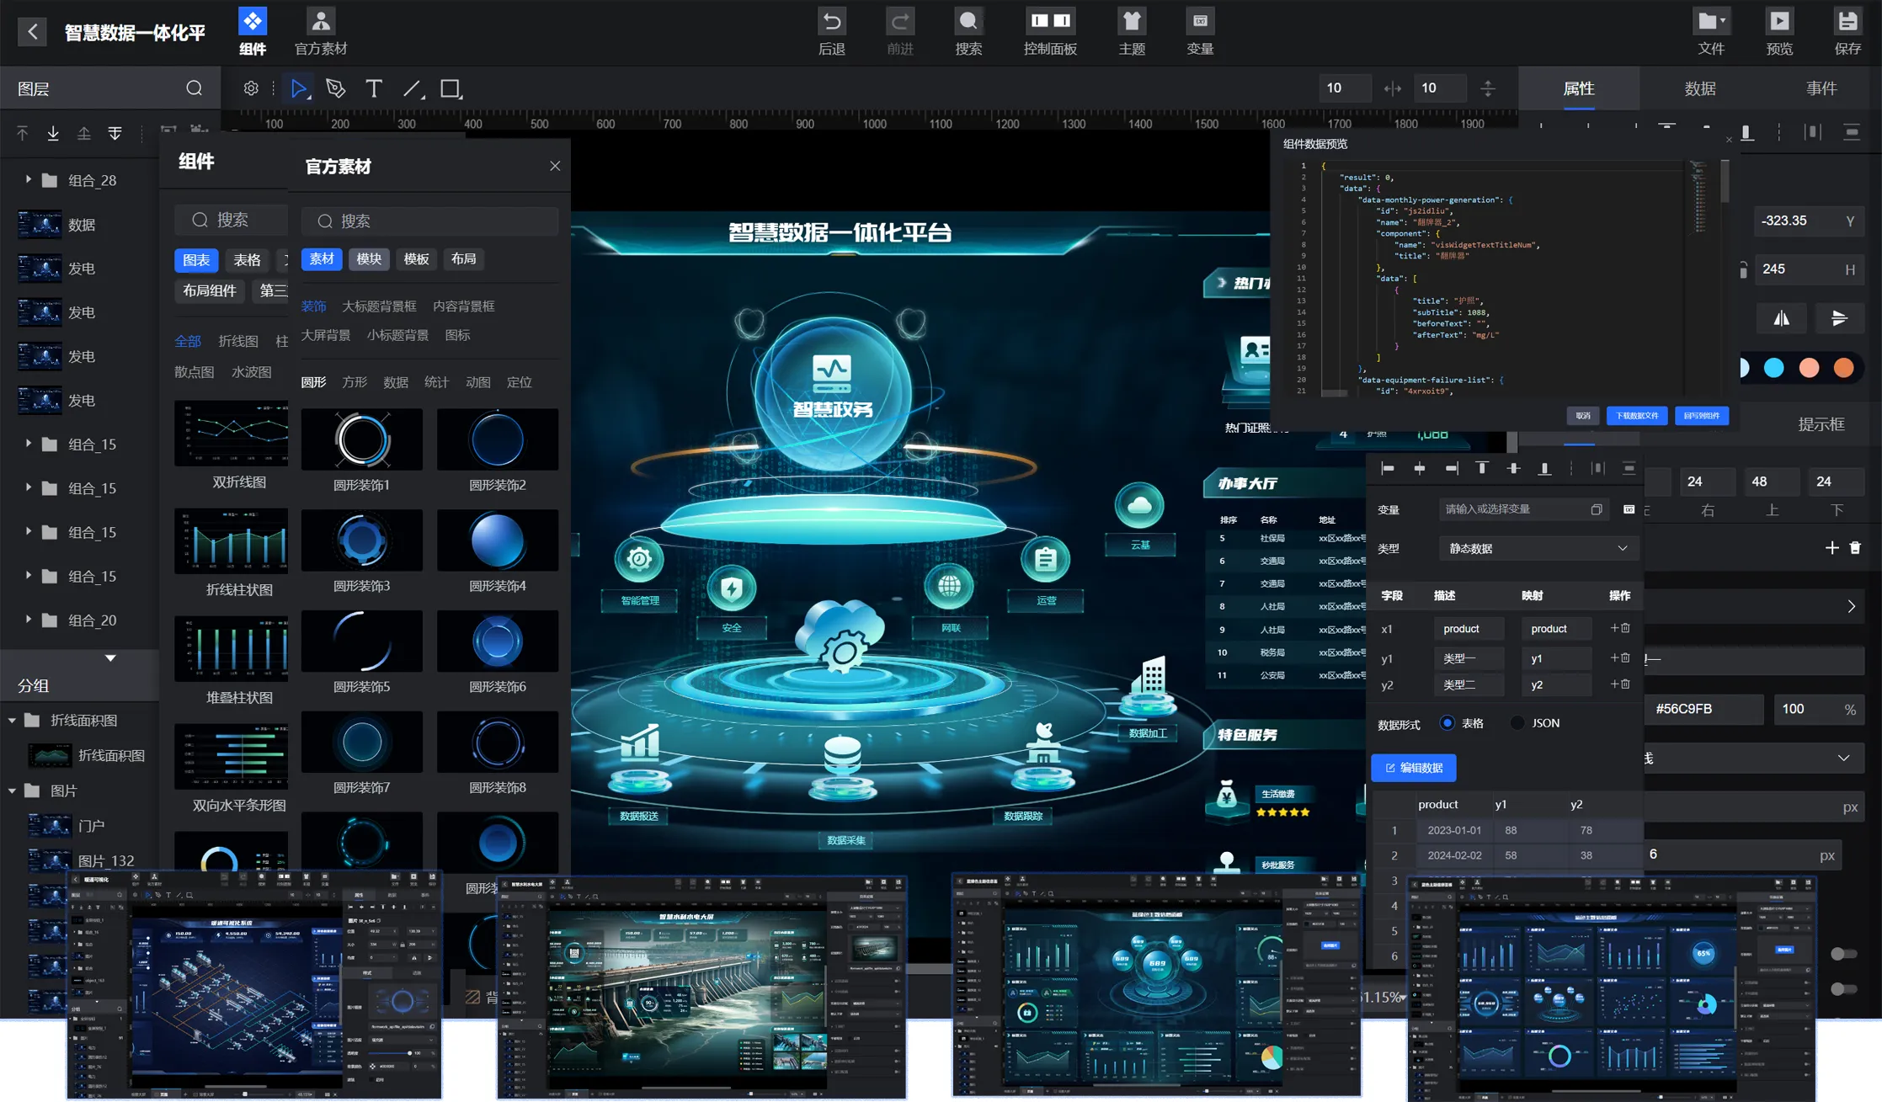Toggle the aspect-ratio lock beside H
Image resolution: width=1882 pixels, height=1102 pixels.
(1743, 269)
